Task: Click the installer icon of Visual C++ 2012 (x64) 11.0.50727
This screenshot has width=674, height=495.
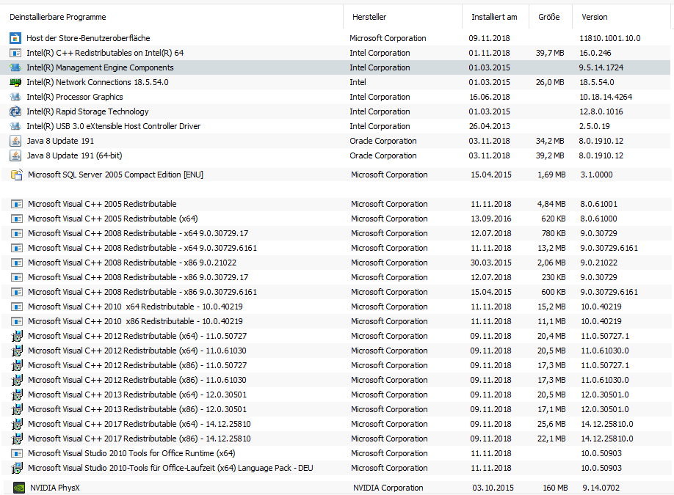Action: [17, 336]
